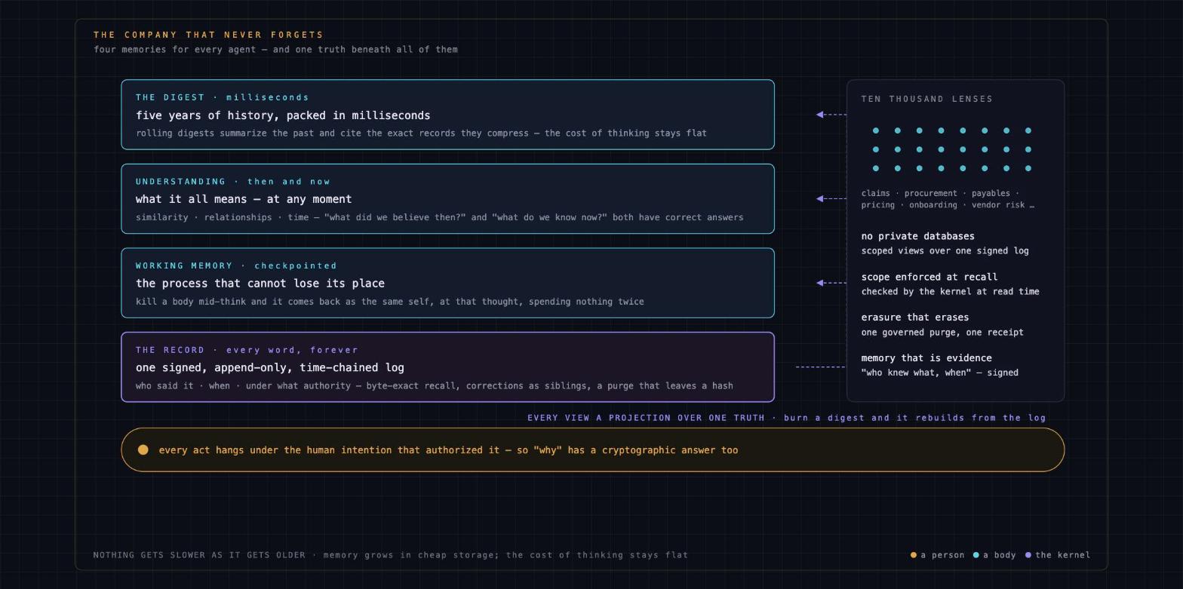Select the "erasure that erases" heading
This screenshot has height=589, width=1183.
(915, 318)
